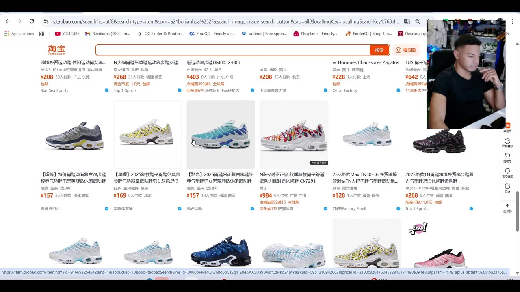520x292 pixels.
Task: Open the browser zoom magnifier icon
Action: coord(418,21)
